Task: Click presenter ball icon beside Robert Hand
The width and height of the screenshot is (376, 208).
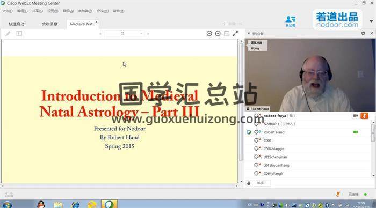Action: (249, 132)
